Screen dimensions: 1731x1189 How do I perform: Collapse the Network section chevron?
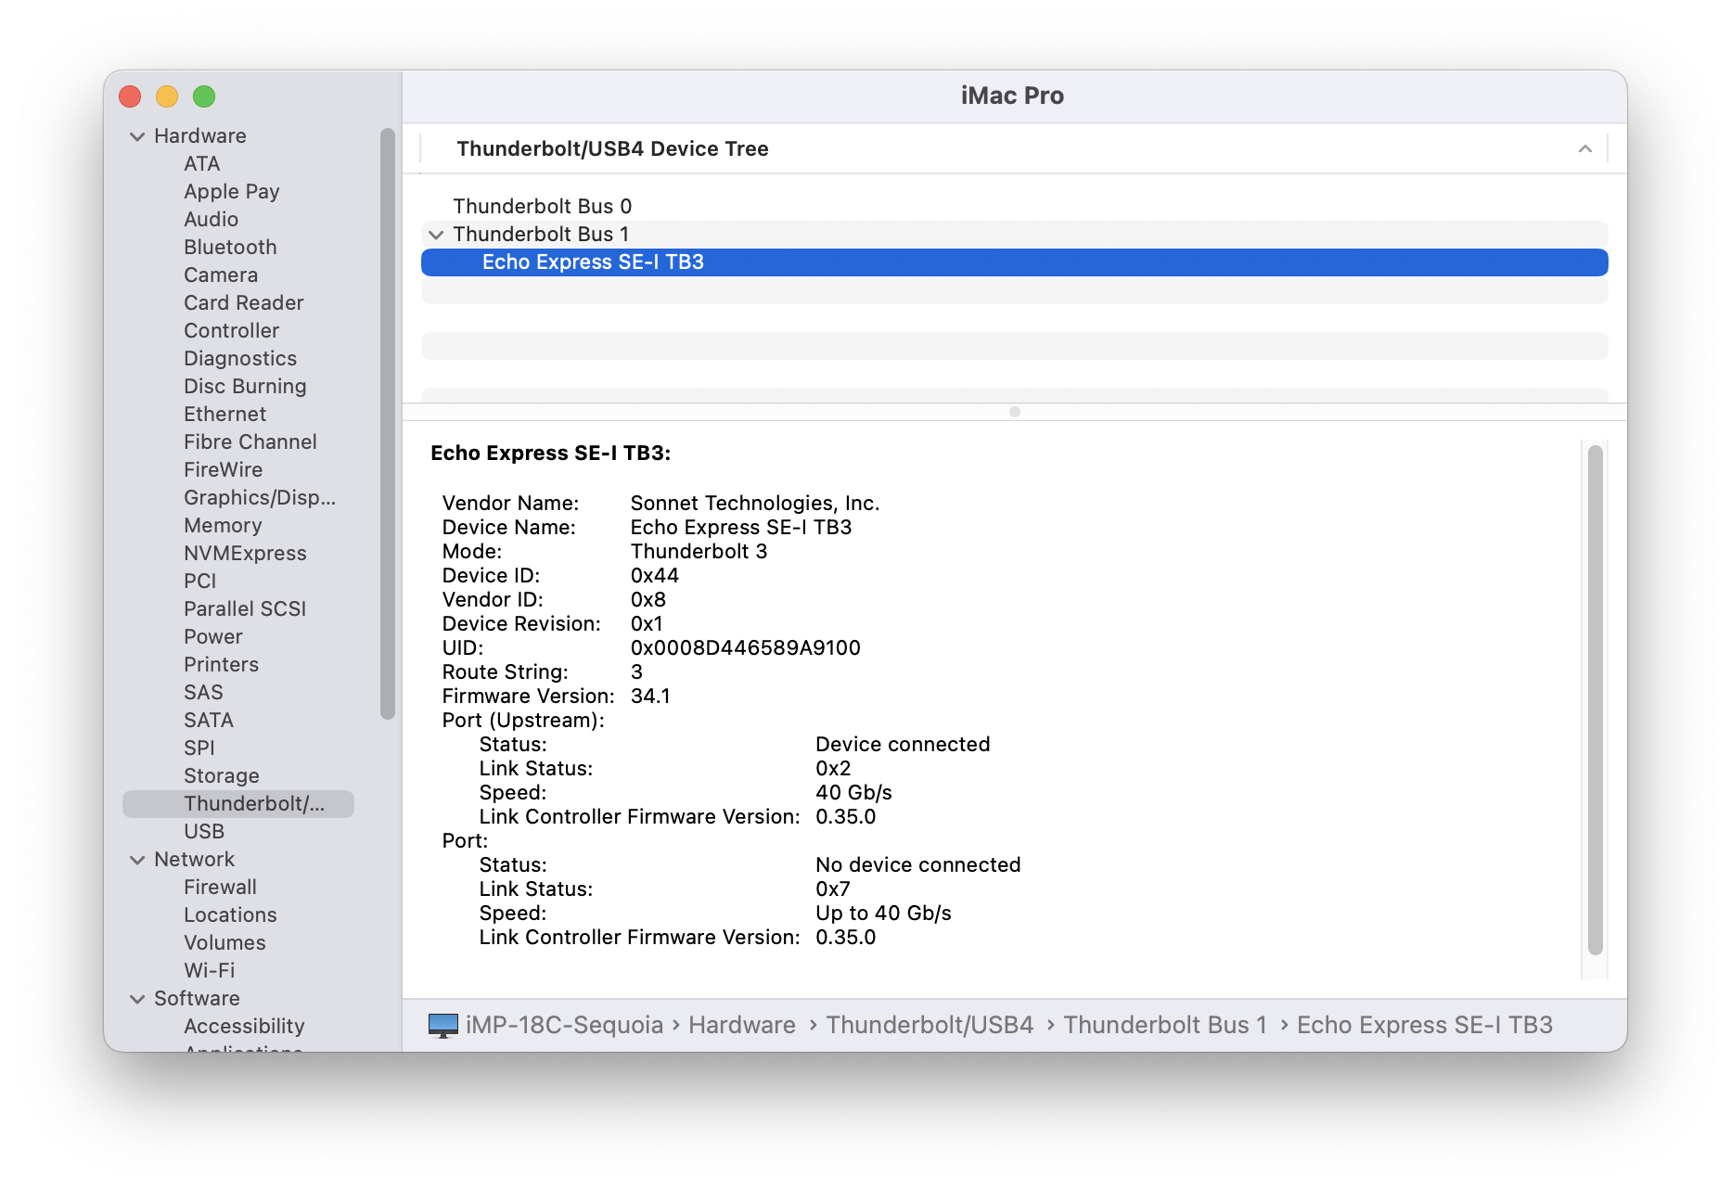point(137,860)
